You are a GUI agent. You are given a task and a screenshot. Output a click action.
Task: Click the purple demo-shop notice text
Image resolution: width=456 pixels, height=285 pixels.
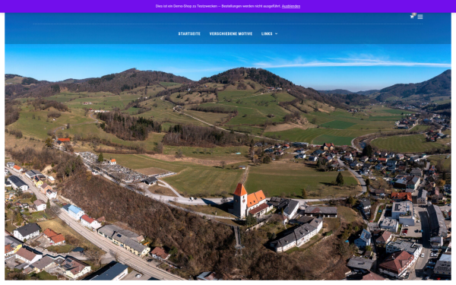click(x=218, y=6)
